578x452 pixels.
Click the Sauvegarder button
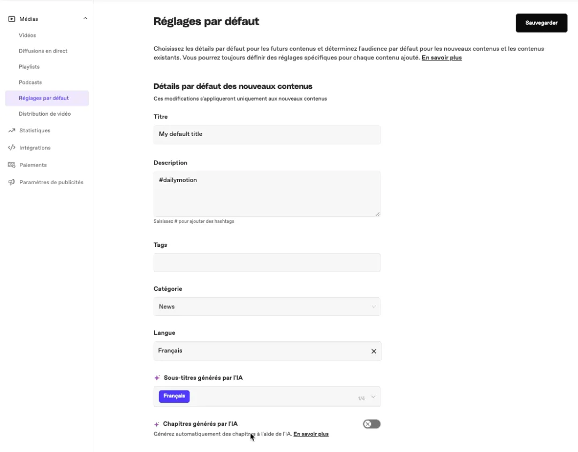[541, 23]
